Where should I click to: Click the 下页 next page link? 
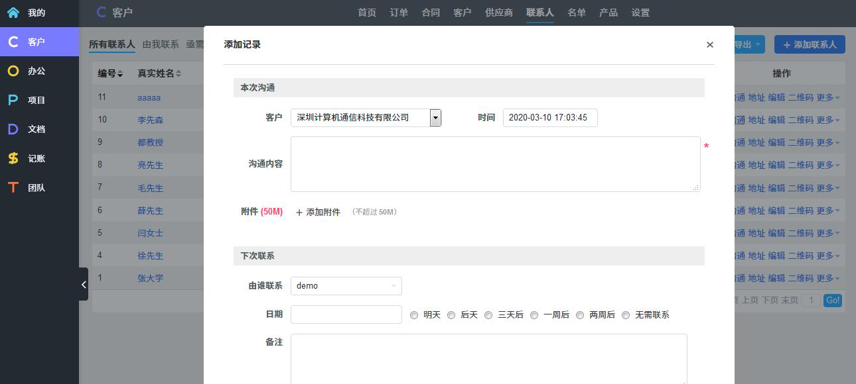click(x=770, y=301)
